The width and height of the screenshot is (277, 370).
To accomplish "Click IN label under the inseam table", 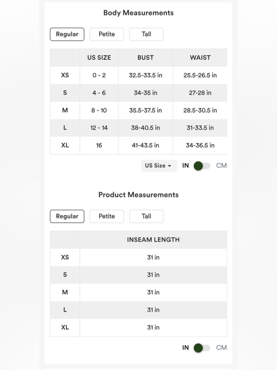I will click(x=185, y=348).
